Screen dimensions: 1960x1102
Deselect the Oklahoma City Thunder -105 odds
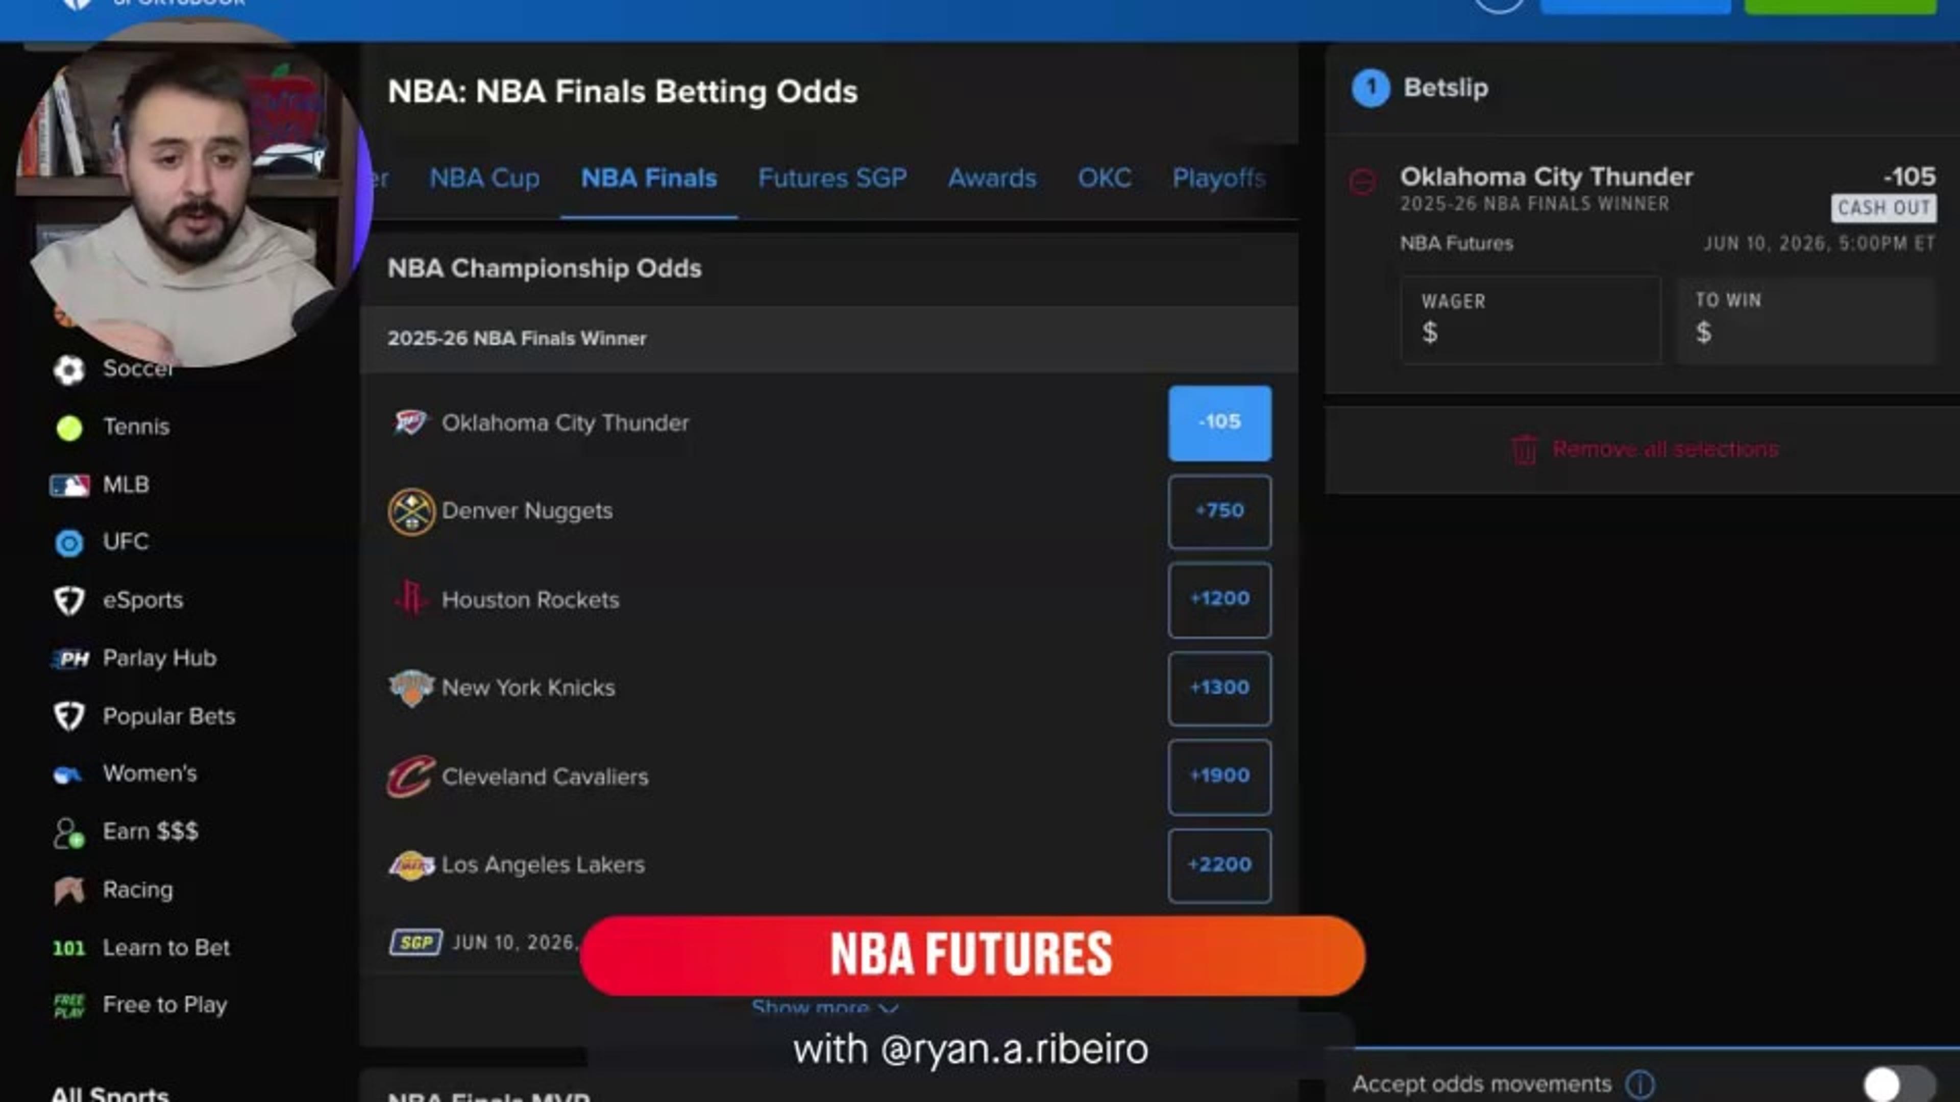1220,423
